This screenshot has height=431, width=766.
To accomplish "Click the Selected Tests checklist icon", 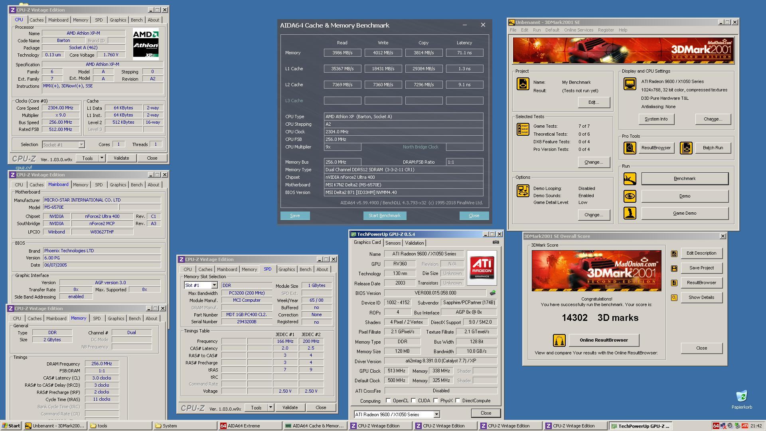I will point(523,129).
